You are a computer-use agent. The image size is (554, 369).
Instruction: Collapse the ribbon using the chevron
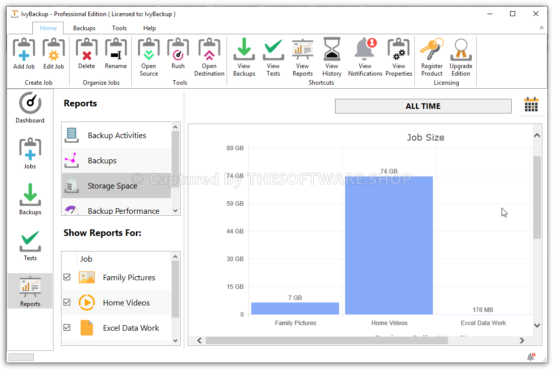tap(542, 28)
